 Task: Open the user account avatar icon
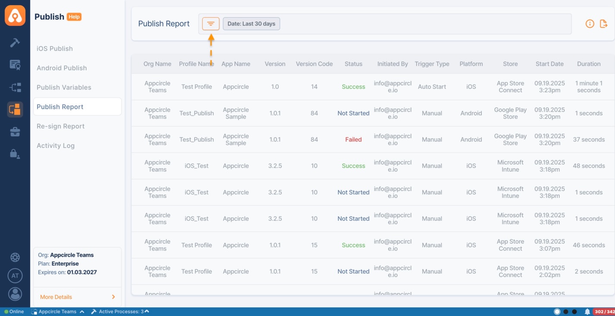(15, 294)
